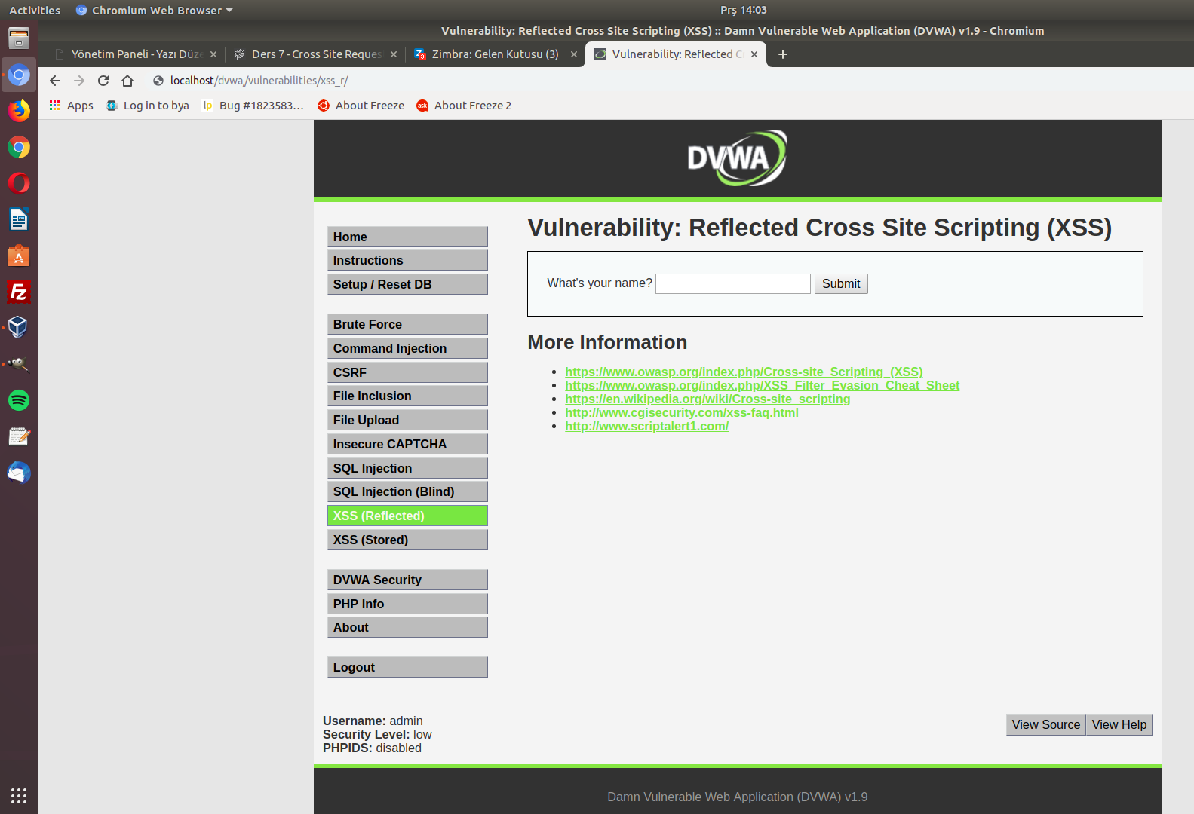
Task: Reload the current page
Action: pos(103,81)
